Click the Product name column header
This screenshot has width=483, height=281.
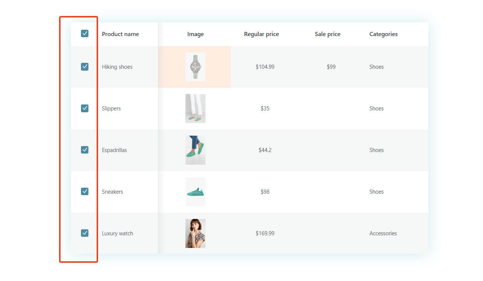(120, 34)
